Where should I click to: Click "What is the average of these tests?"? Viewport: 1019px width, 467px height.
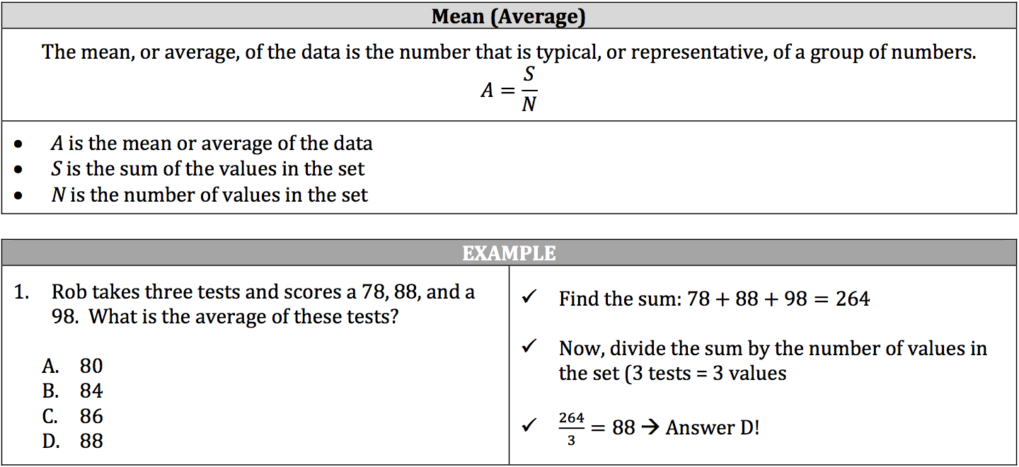(243, 316)
